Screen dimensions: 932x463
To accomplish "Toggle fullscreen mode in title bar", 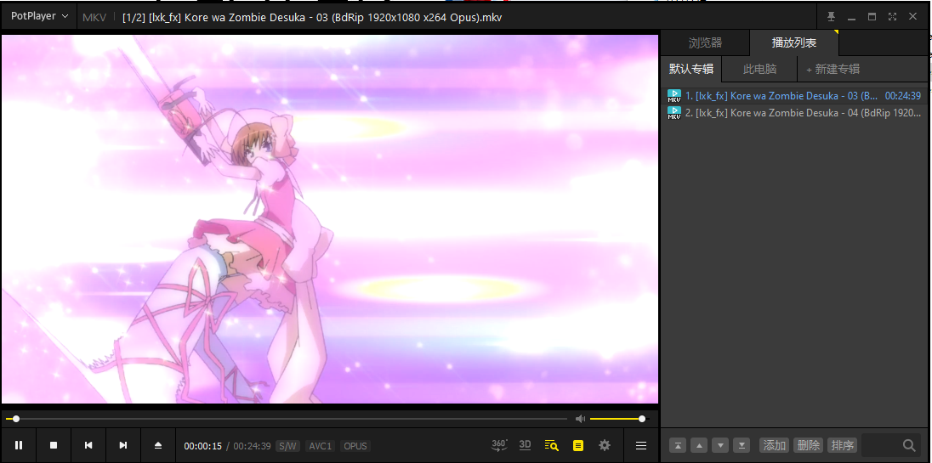I will tap(892, 17).
